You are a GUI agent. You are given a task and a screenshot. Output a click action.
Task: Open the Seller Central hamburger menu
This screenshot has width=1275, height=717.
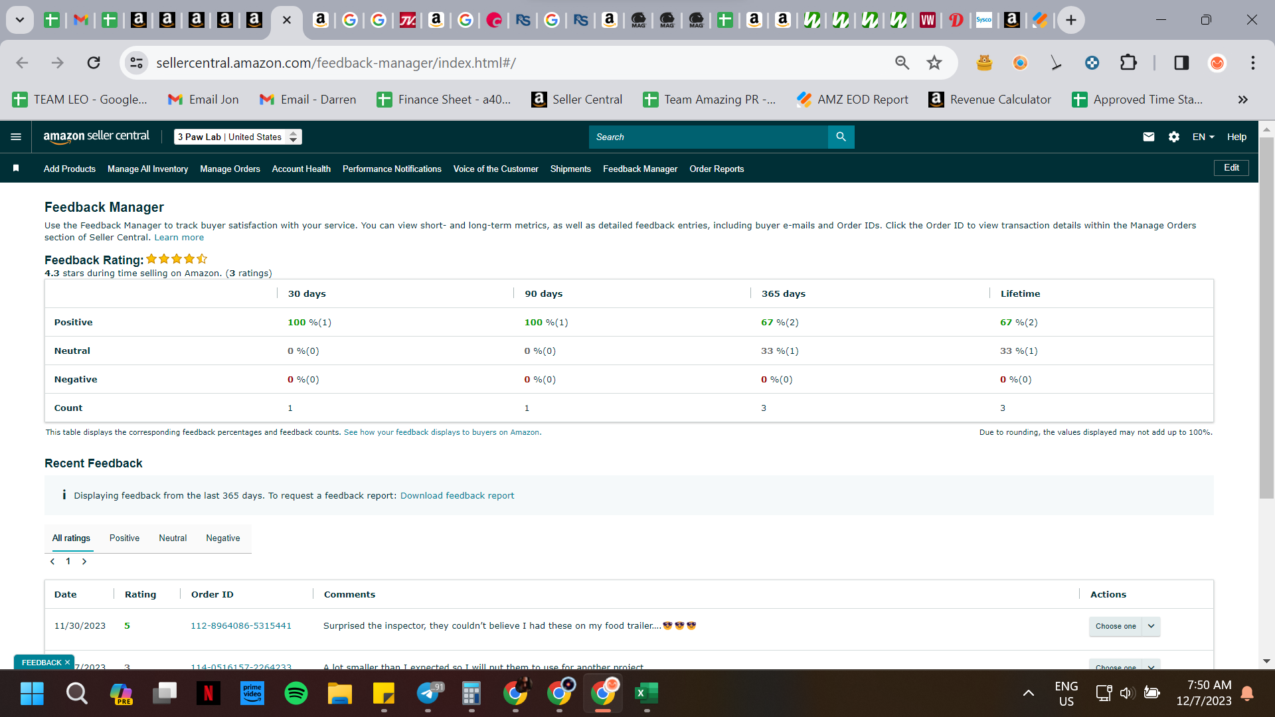(16, 137)
